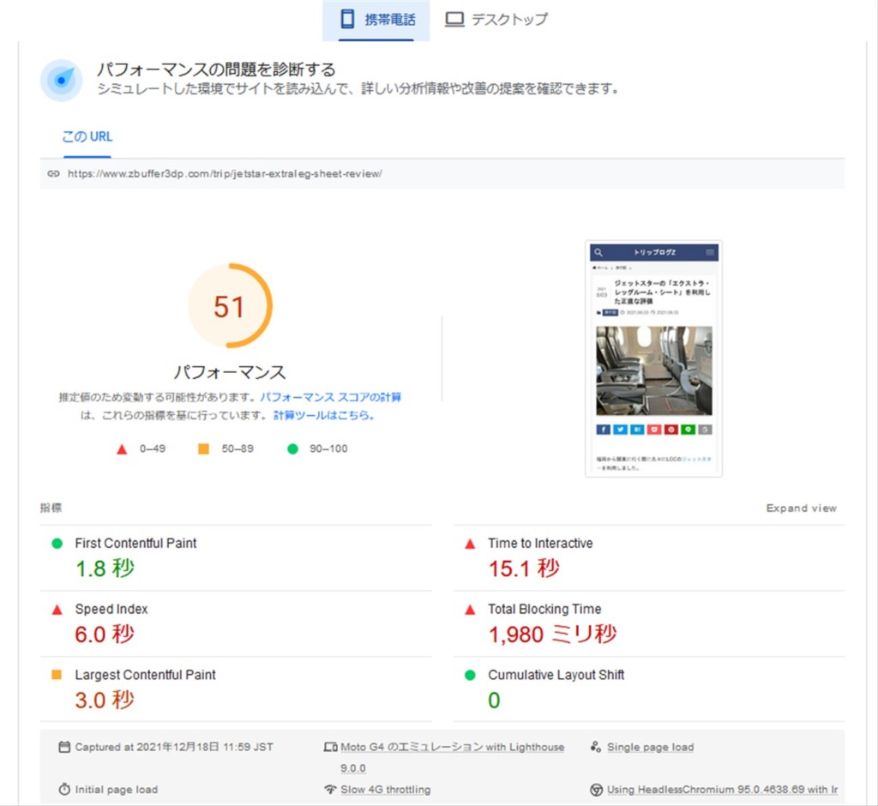Viewport: 878px width, 806px height.
Task: Click the Cumulative Layout Shift value 0
Action: pos(494,701)
